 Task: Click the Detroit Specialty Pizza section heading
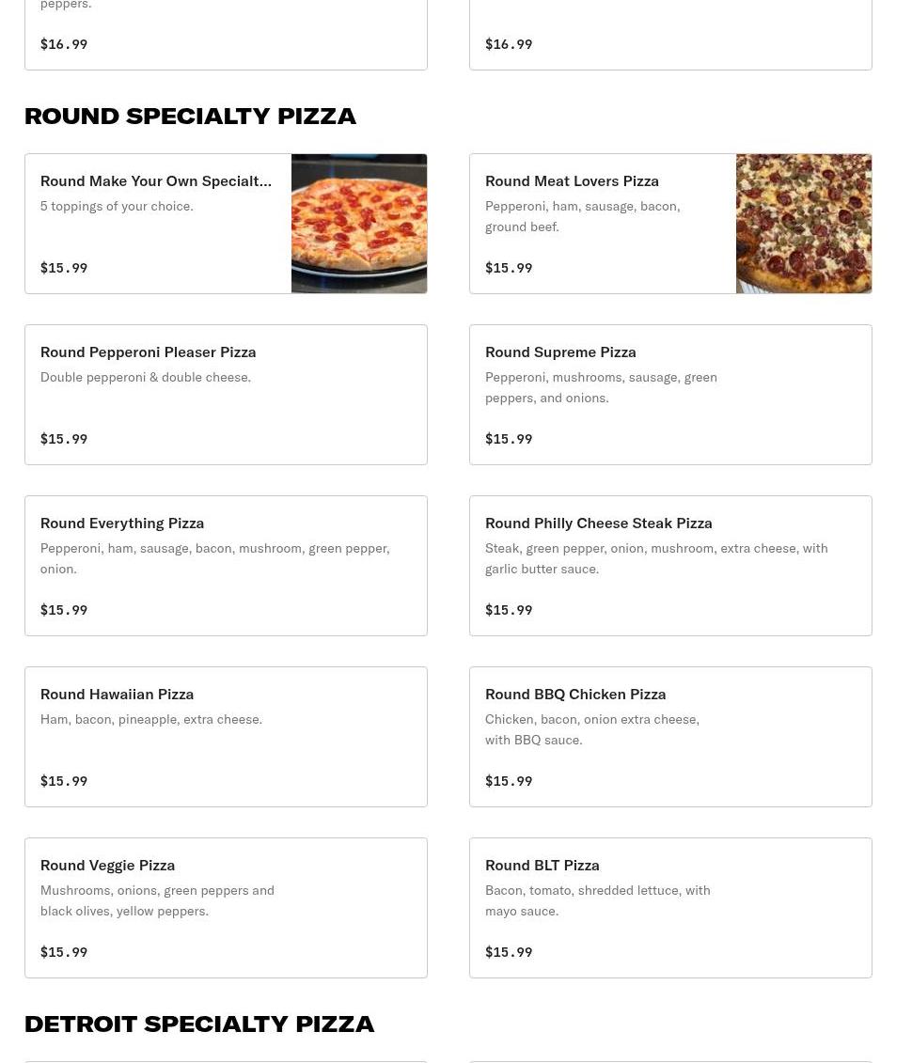[x=199, y=1024]
